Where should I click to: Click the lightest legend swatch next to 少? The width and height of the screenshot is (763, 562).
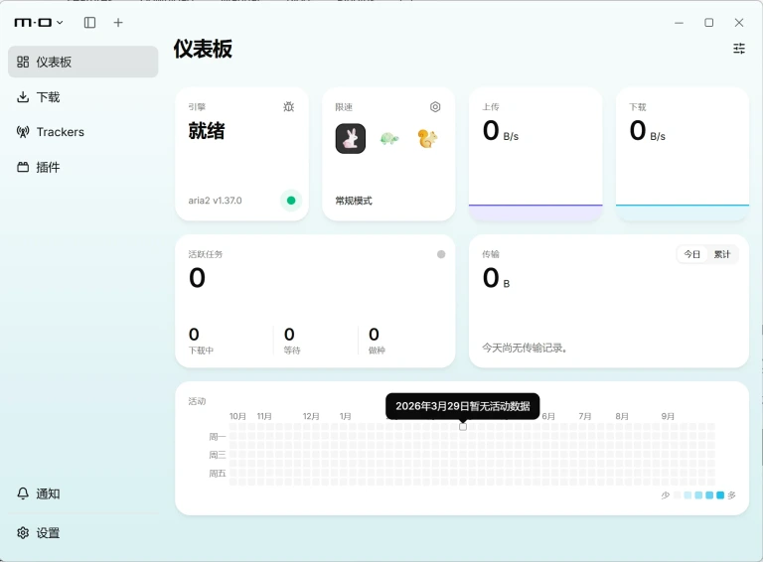[x=677, y=495]
